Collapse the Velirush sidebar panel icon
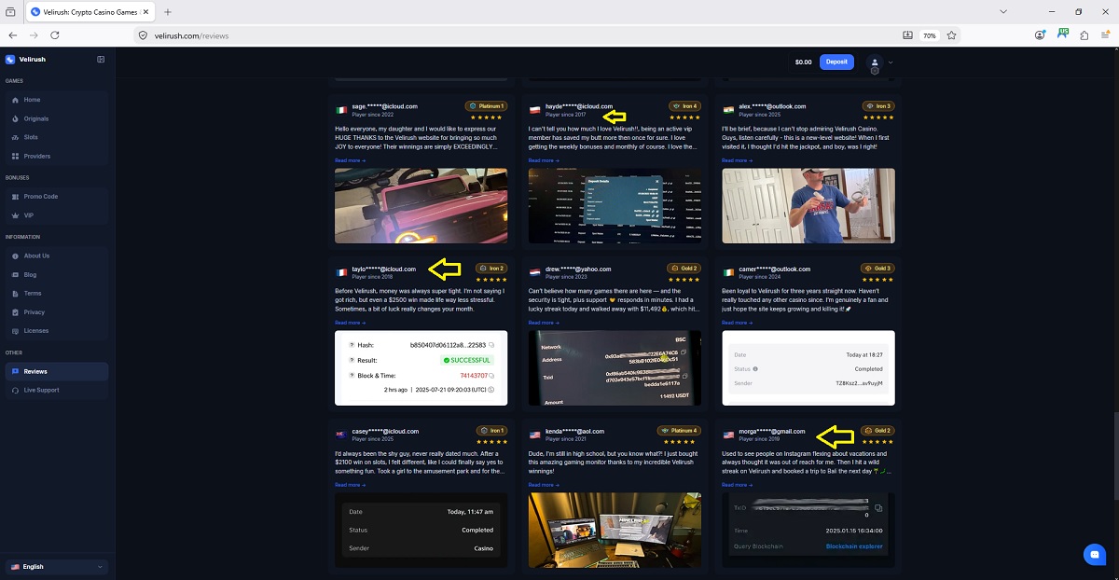Image resolution: width=1119 pixels, height=580 pixels. [101, 60]
